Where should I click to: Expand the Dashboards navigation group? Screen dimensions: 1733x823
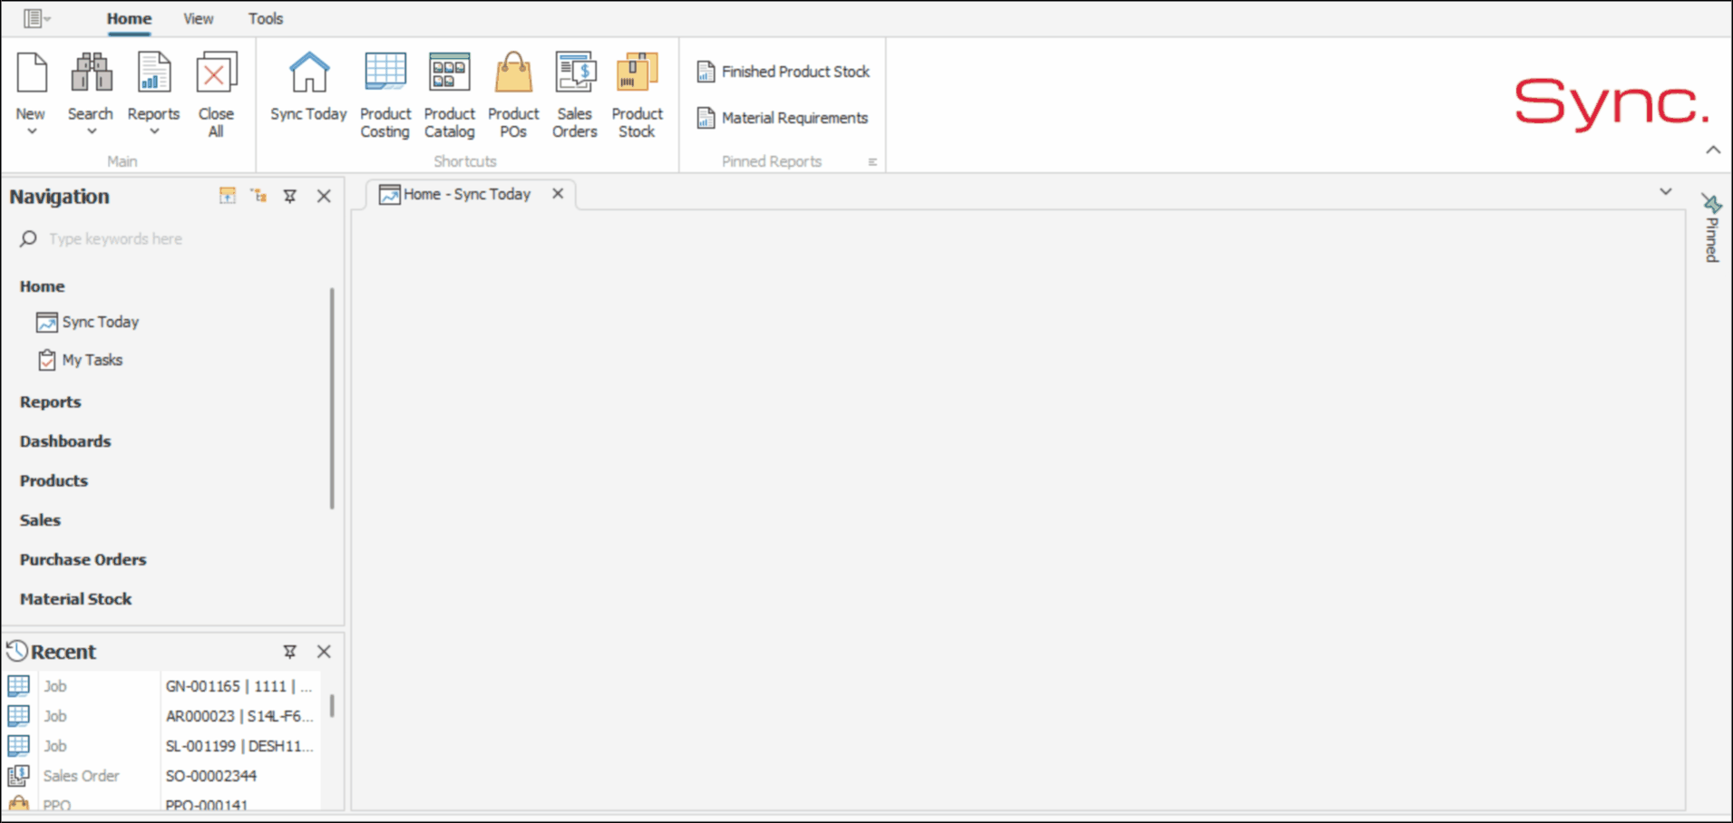pos(65,441)
